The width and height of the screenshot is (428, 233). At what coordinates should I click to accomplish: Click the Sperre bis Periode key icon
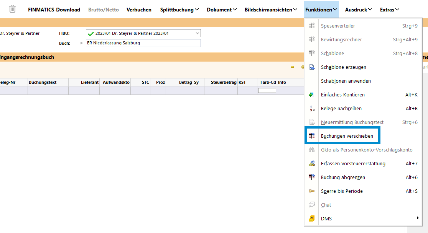(x=312, y=191)
